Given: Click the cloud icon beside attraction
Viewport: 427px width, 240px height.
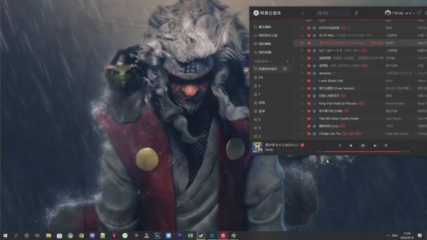Looking at the screenshot, I should coord(334,74).
